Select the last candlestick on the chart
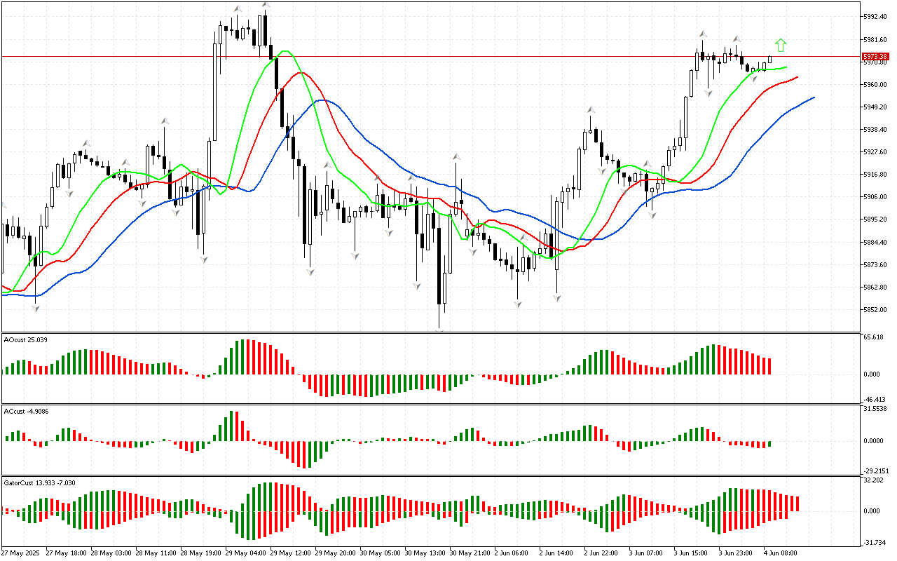Screen dimensions: 897x561 tap(770, 60)
